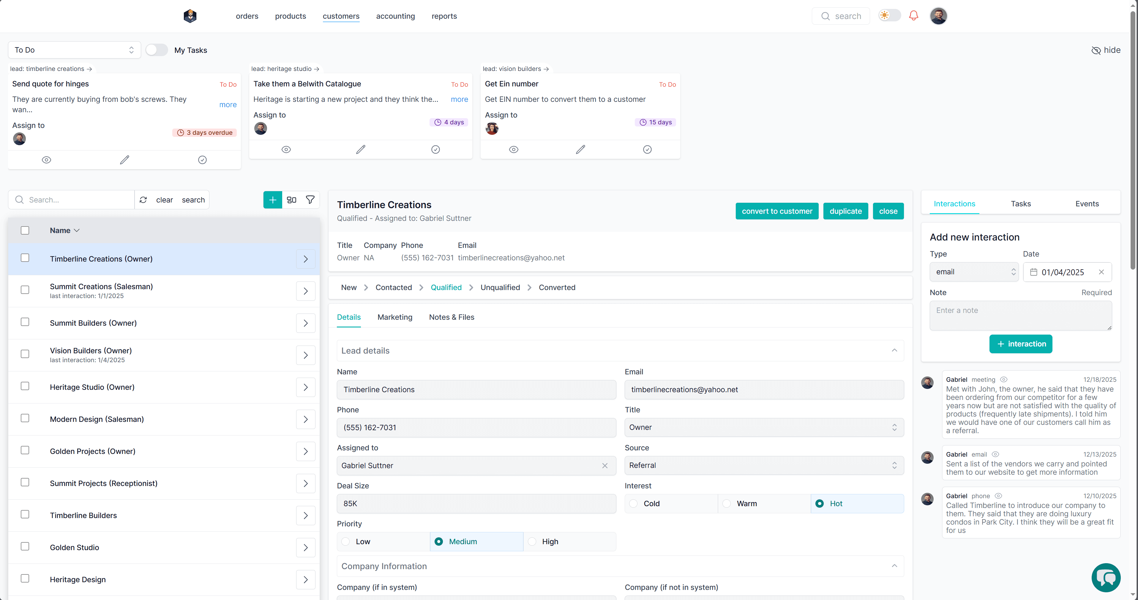Click eye icon on the meeting interaction
Image resolution: width=1138 pixels, height=600 pixels.
click(x=1004, y=380)
